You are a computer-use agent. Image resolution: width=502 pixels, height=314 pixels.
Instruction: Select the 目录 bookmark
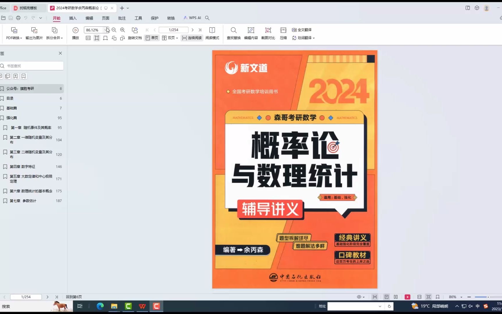(x=31, y=99)
